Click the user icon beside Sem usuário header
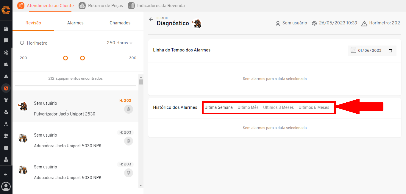Viewport: 406px width, 194px height. [278, 24]
